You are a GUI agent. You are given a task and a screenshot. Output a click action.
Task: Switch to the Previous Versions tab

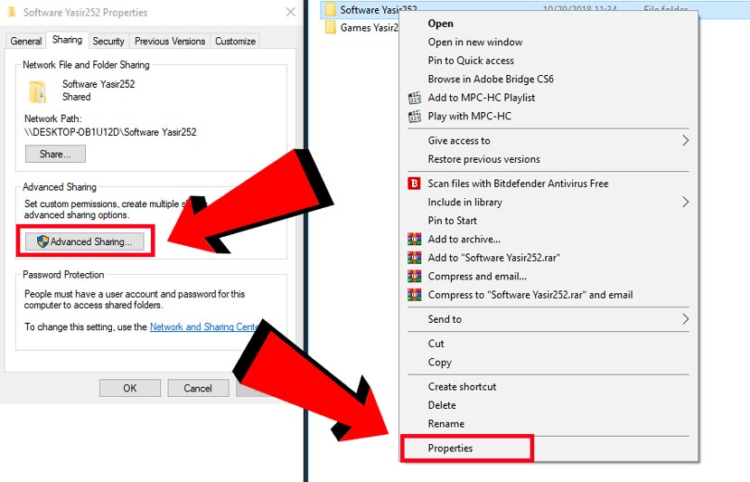170,42
